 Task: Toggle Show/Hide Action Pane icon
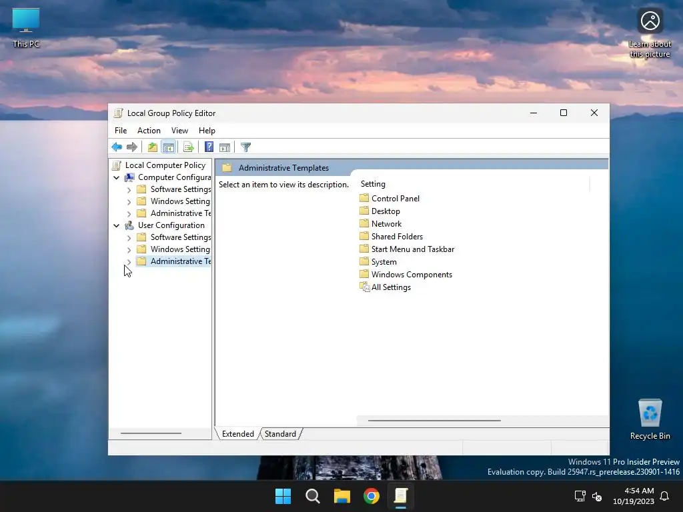point(225,147)
